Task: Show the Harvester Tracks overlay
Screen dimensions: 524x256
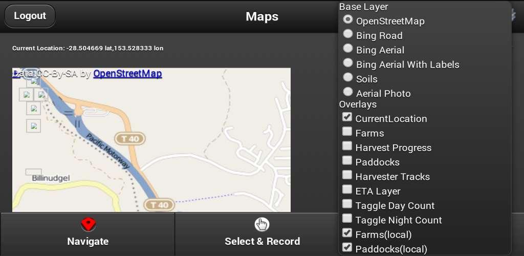Action: tap(347, 176)
